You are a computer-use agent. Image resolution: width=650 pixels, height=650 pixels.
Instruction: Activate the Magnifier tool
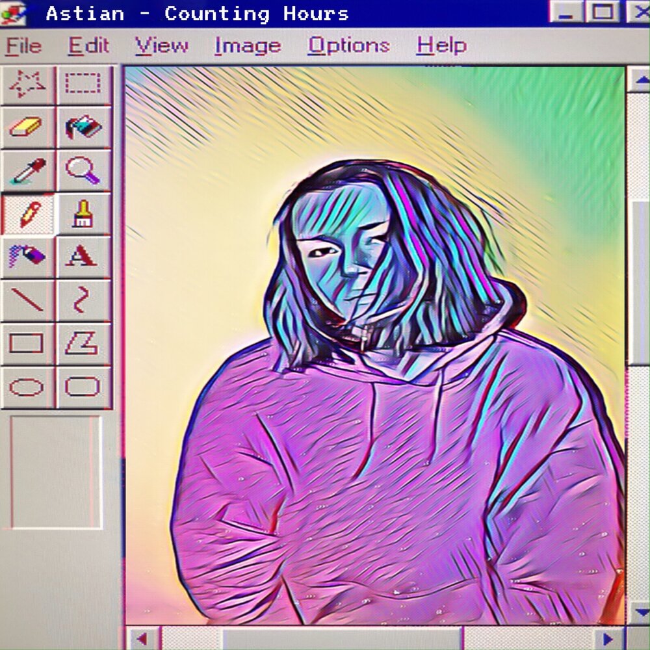coord(83,170)
